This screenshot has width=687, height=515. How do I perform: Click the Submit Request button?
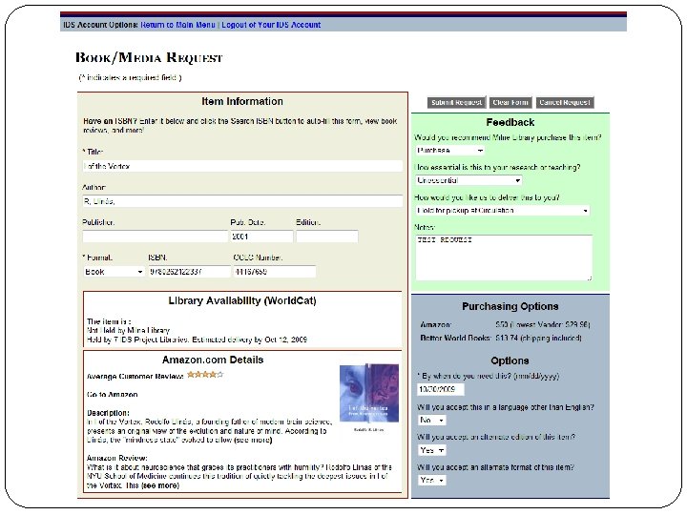[x=456, y=102]
